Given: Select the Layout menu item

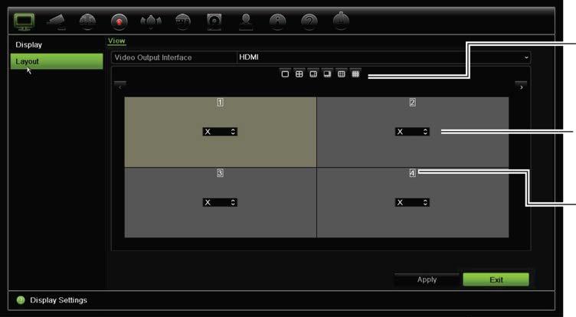Looking at the screenshot, I should pos(57,61).
